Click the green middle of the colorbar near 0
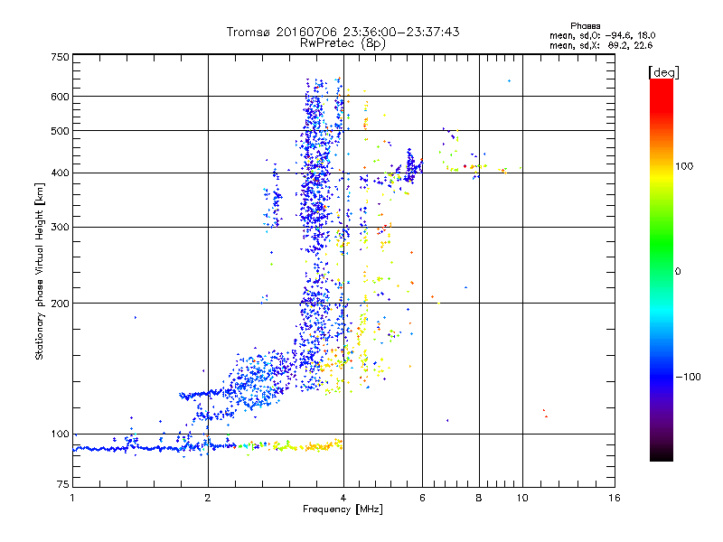Viewport: 723px width, 542px height. tap(662, 271)
